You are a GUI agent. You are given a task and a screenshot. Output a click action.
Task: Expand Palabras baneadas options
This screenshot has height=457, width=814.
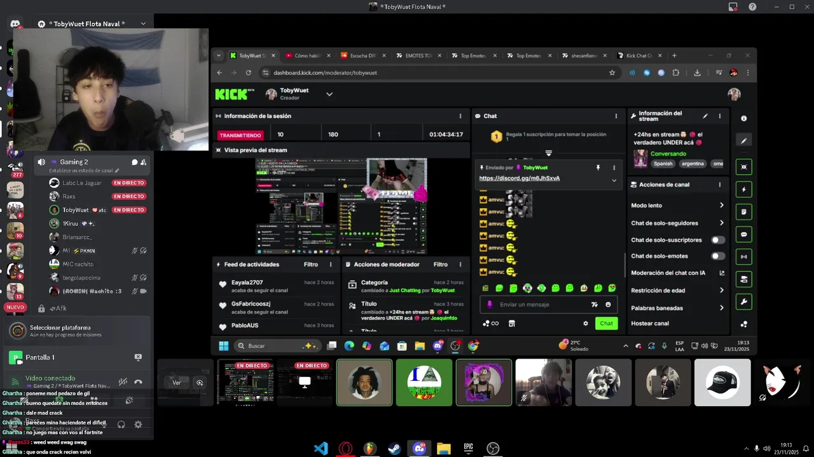(x=722, y=308)
